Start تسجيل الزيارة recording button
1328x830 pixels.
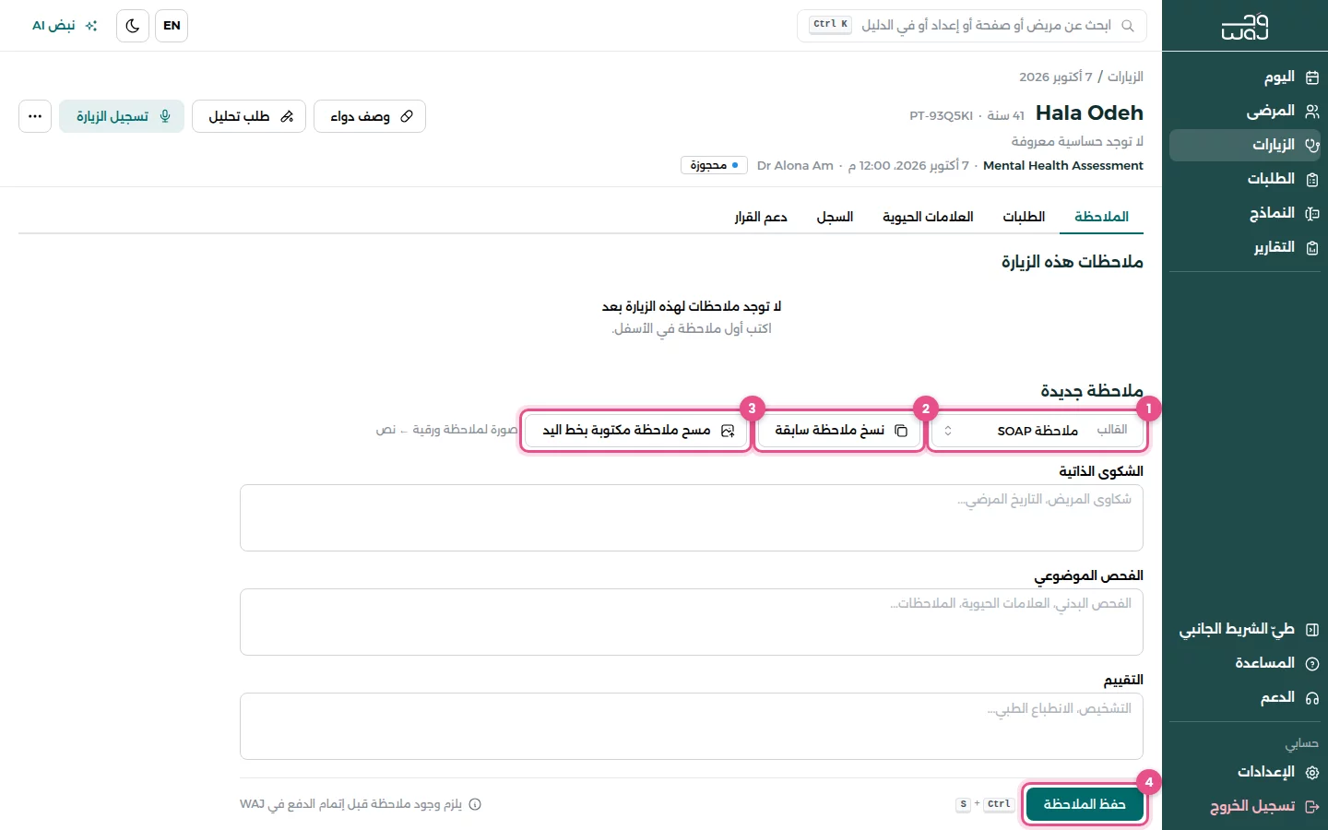[122, 116]
